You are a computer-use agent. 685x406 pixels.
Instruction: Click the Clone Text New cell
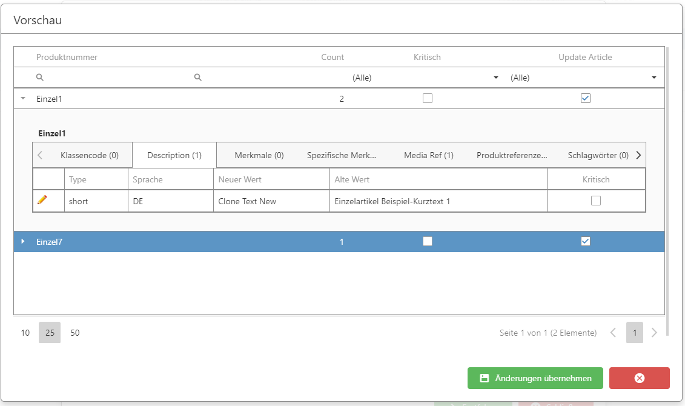coord(271,201)
